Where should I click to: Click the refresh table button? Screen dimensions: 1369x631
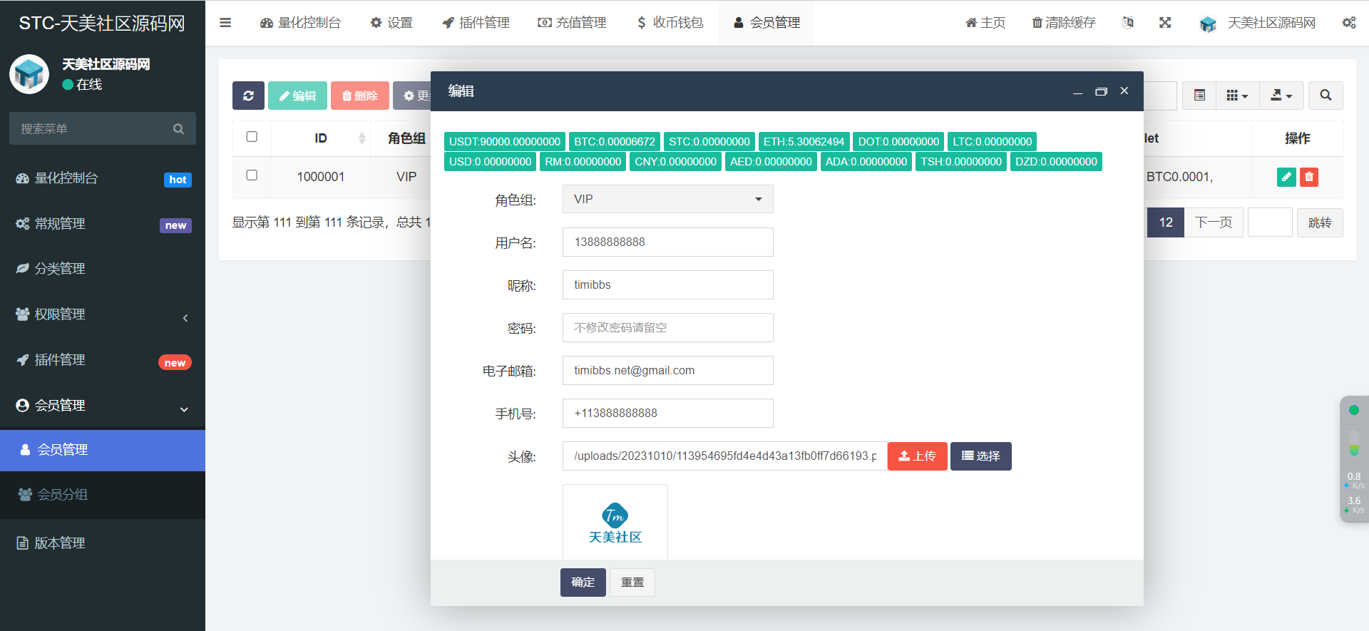coord(248,96)
